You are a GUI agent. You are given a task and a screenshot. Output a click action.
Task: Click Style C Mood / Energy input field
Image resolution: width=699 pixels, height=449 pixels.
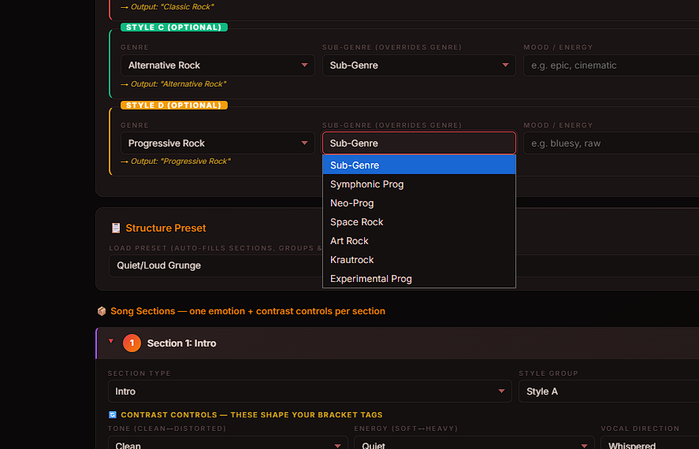pos(611,65)
